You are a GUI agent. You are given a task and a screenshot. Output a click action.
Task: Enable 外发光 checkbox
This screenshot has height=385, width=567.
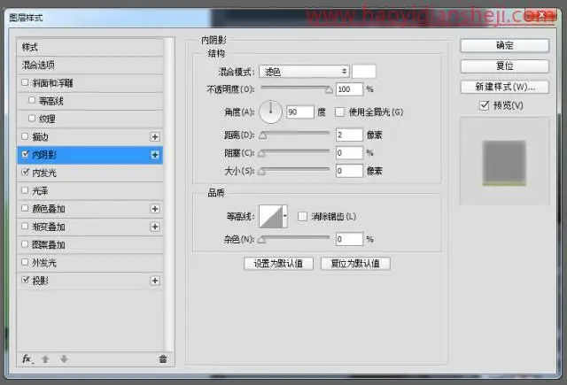[25, 262]
